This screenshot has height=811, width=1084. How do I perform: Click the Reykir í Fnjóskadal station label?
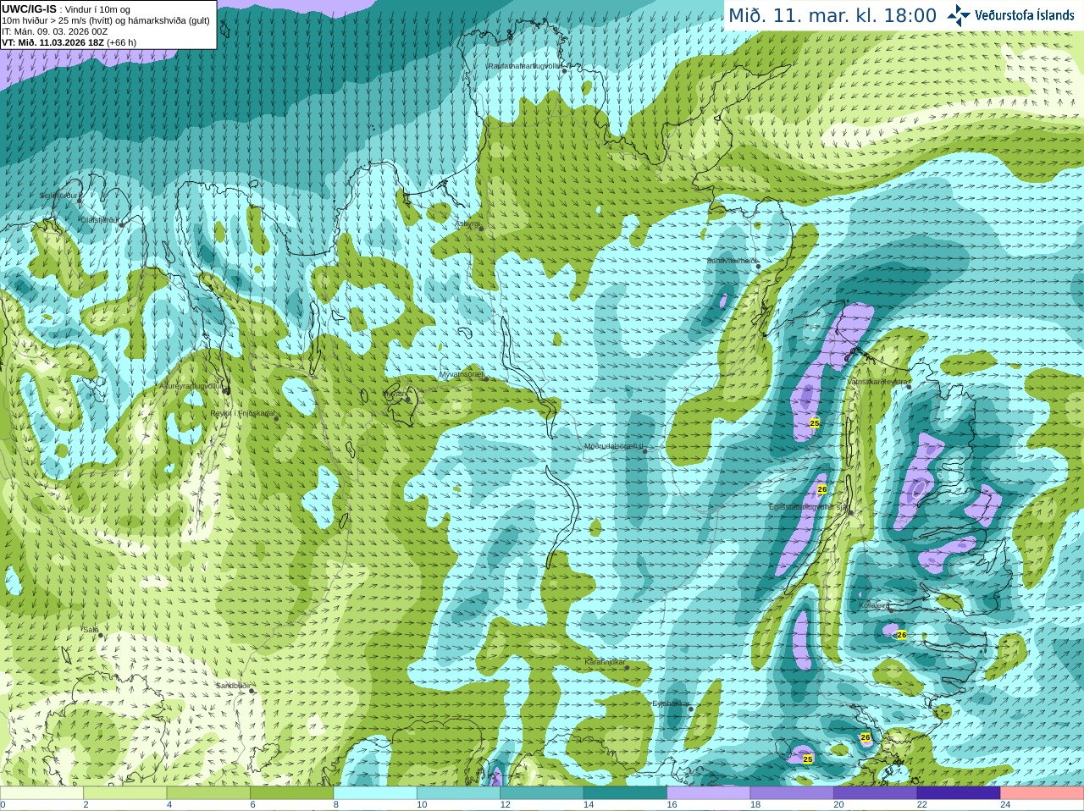243,413
